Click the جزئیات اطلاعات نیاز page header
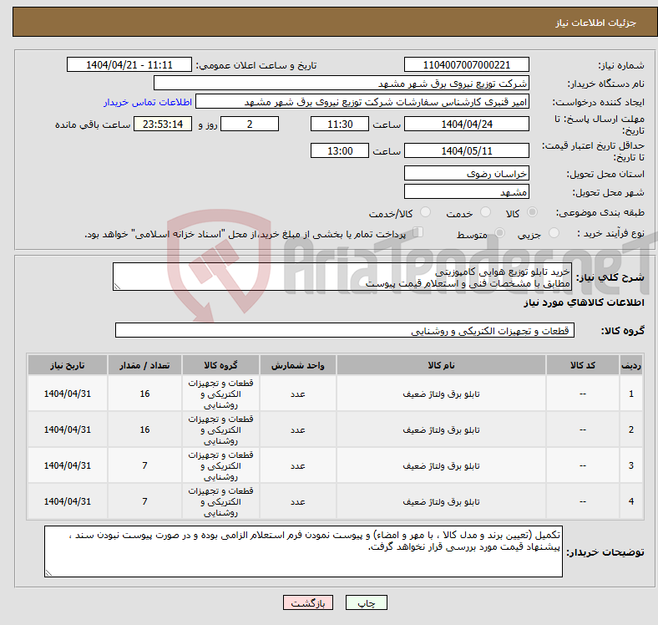Viewport: 658px width, 625px height. [595, 23]
